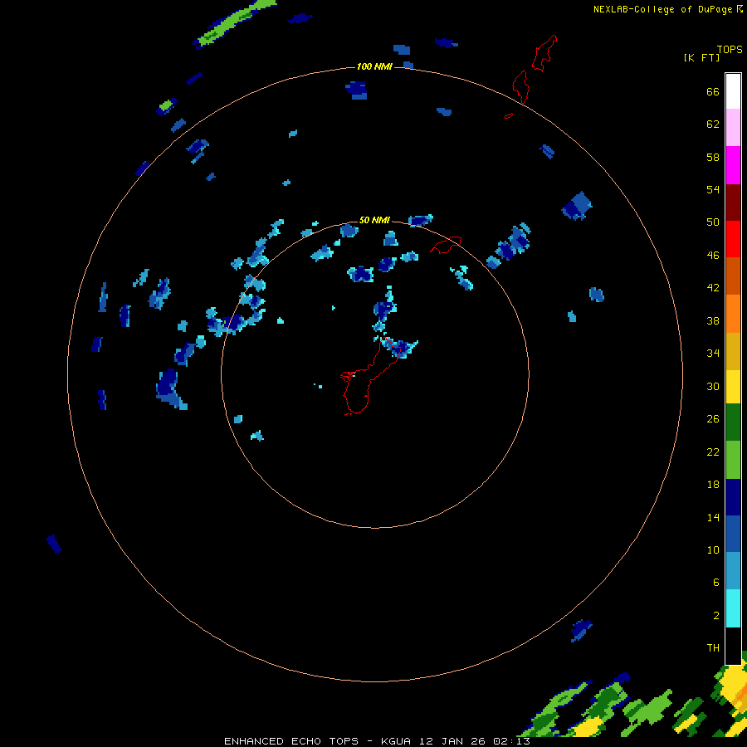Screen dimensions: 747x747
Task: Click the 12 JAN 26 date stamp
Action: (454, 741)
